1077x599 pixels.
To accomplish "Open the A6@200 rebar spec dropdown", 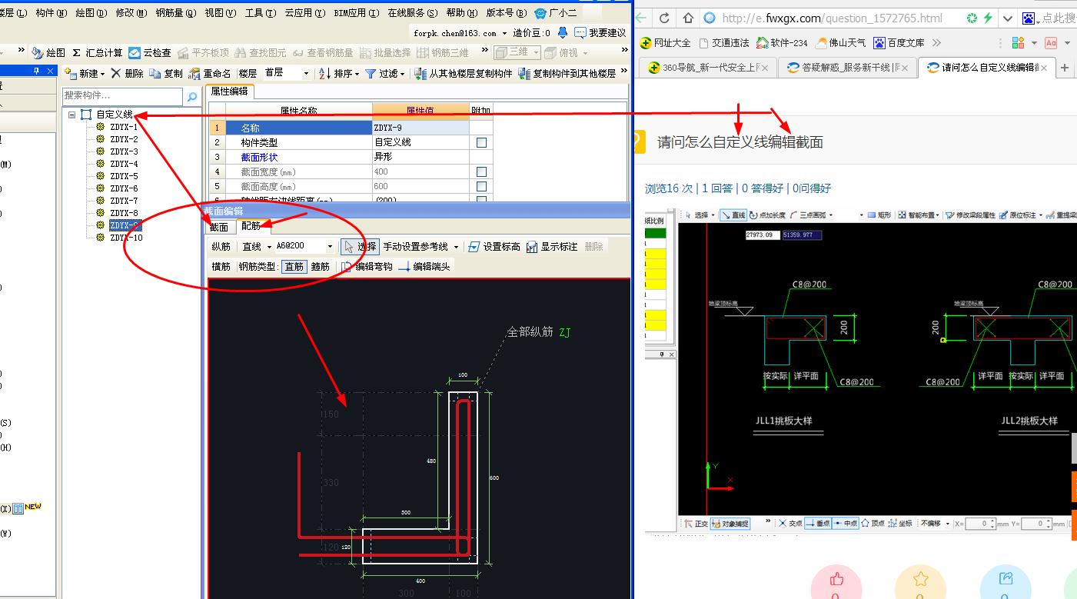I will 330,247.
